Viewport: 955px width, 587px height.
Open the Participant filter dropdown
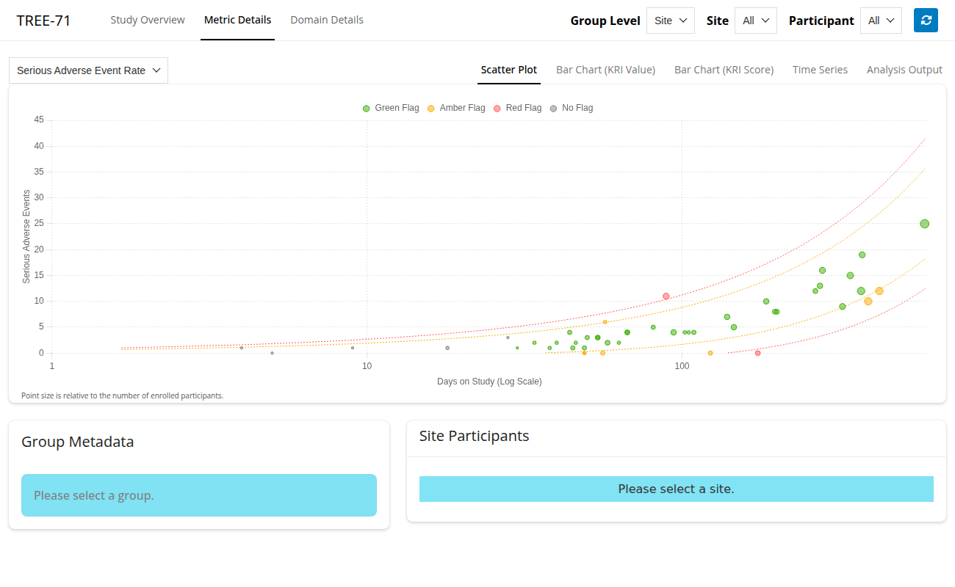coord(881,21)
